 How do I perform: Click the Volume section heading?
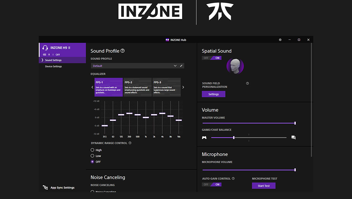click(x=210, y=110)
